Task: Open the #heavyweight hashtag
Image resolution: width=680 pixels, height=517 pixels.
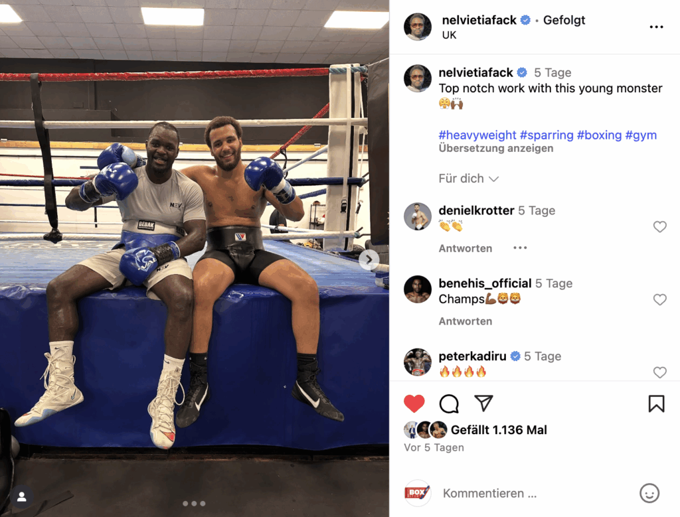Action: [x=477, y=135]
